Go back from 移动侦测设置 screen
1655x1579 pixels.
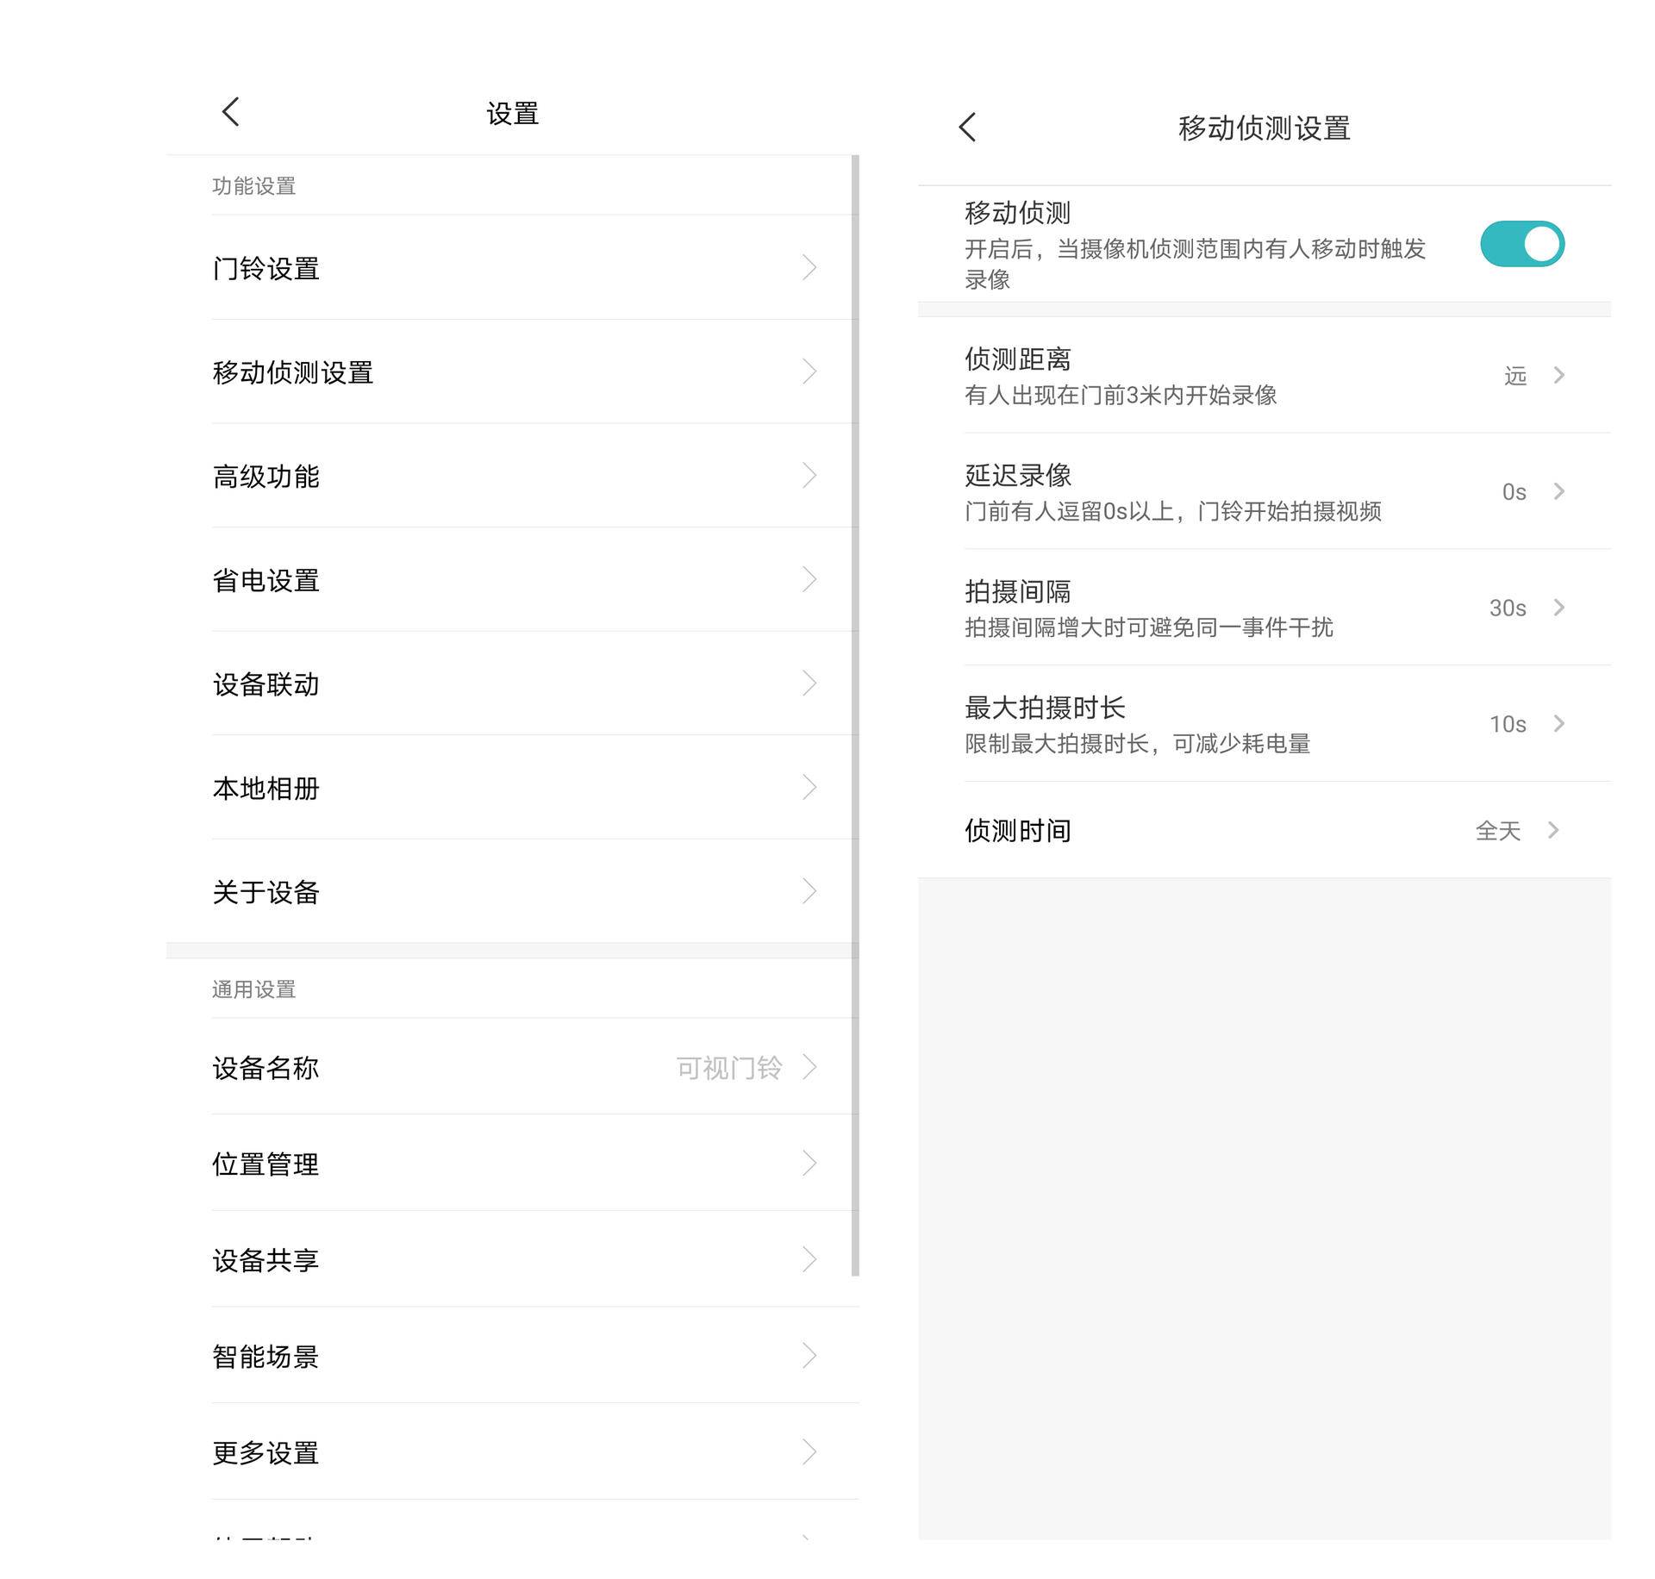pos(967,128)
